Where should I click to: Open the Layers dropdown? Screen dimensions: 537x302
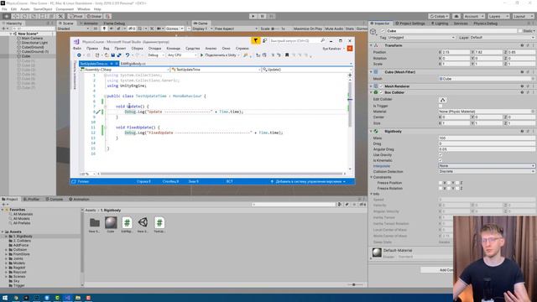click(498, 16)
